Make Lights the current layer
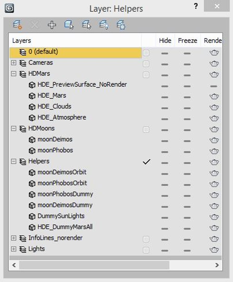 pyautogui.click(x=146, y=250)
